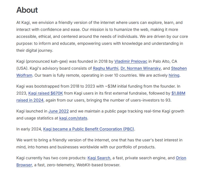Click the text "zero-telemetry, WebKit-based browser"
Viewport: 203px width, 171px height.
(x=83, y=165)
